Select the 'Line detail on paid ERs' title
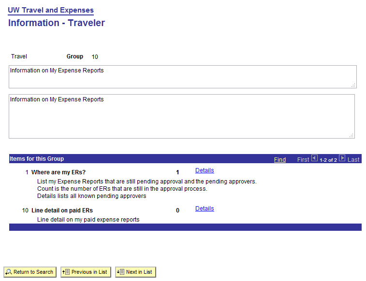Viewport: 366px width, 281px height. coord(62,211)
